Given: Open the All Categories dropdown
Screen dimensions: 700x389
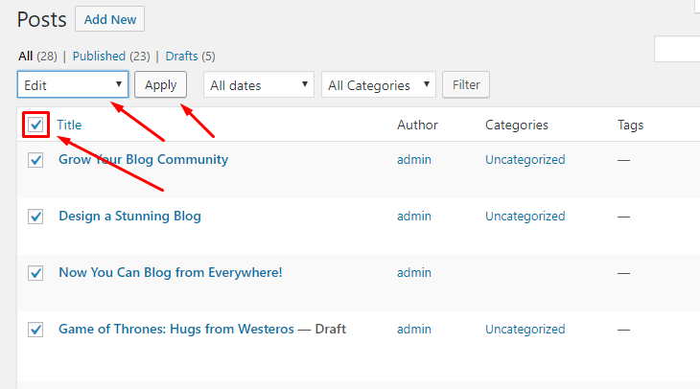Looking at the screenshot, I should [378, 85].
